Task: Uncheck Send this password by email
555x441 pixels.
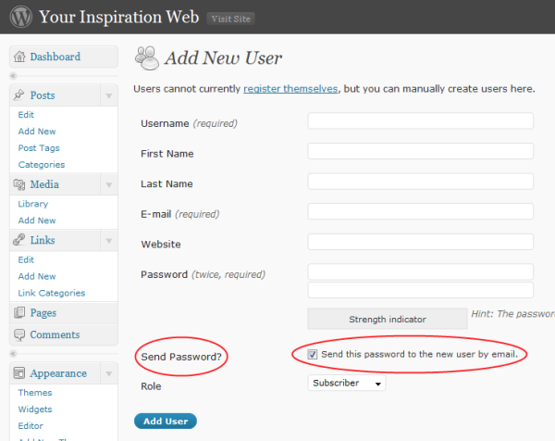Action: tap(313, 355)
